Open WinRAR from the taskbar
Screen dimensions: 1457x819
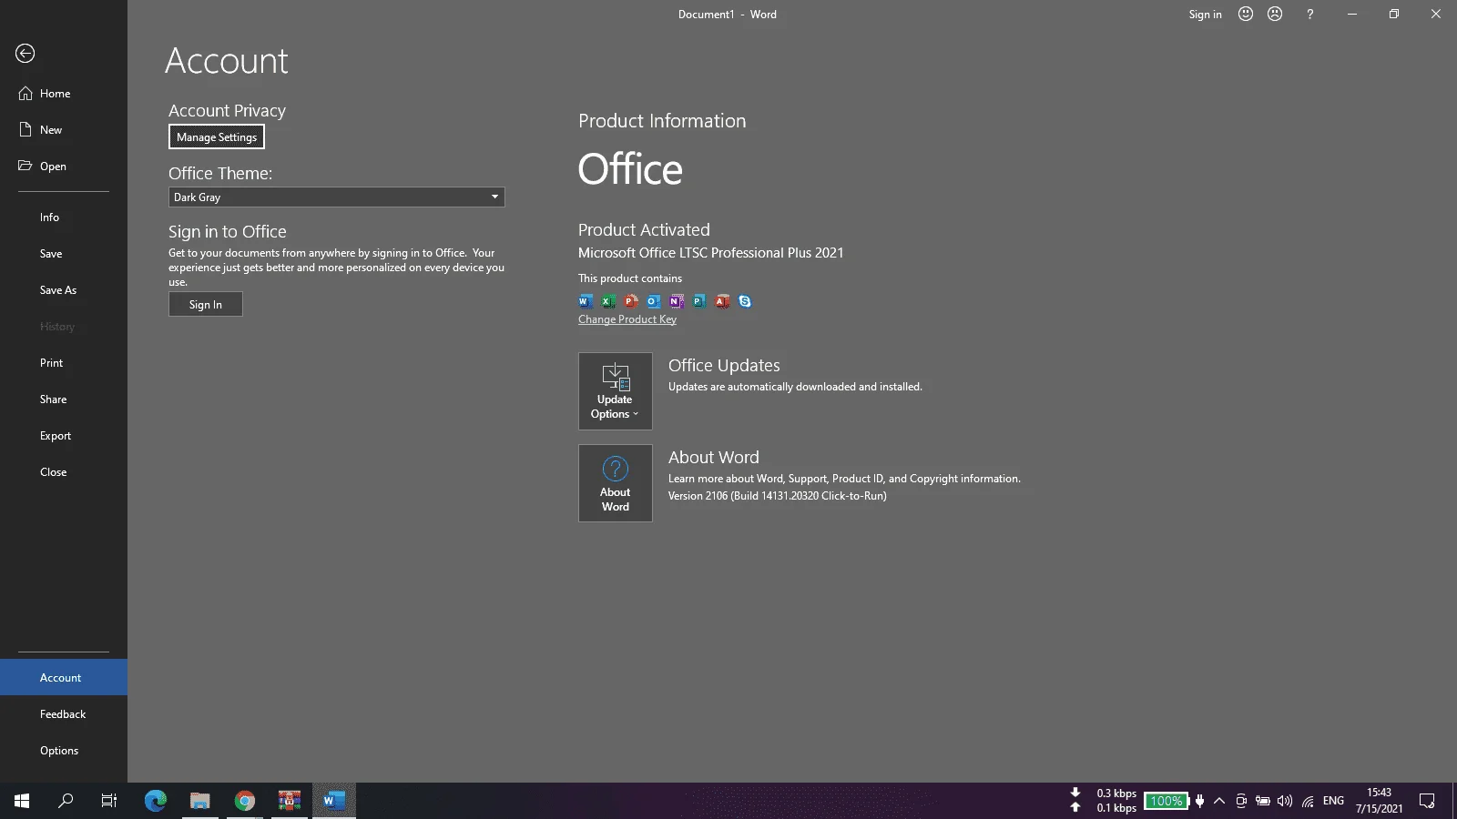(290, 801)
